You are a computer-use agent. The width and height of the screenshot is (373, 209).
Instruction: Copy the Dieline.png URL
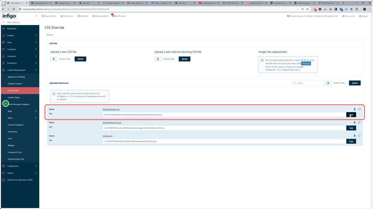[x=351, y=141]
